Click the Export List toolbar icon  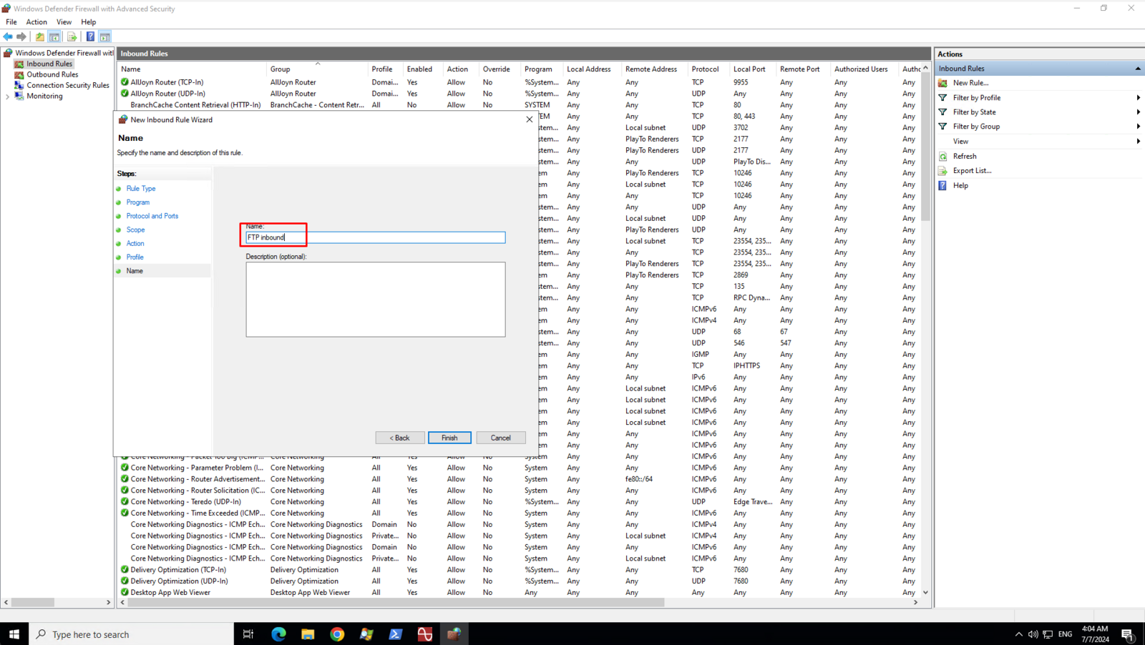[72, 36]
